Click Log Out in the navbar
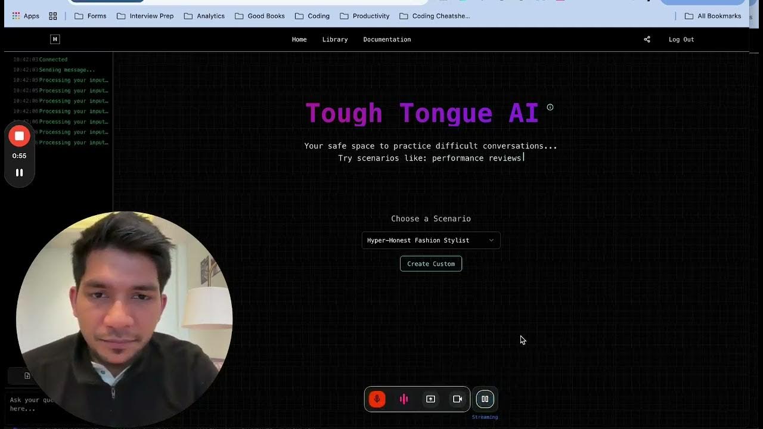The height and width of the screenshot is (429, 763). pyautogui.click(x=681, y=39)
